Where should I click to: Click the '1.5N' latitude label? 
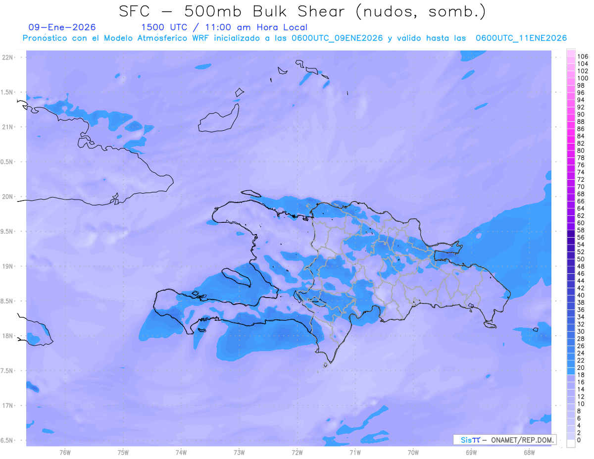click(x=7, y=92)
